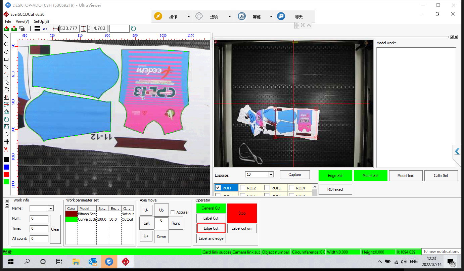Expand the UltraViewer screen dropdown arrow
464x271 pixels.
[x=271, y=17]
